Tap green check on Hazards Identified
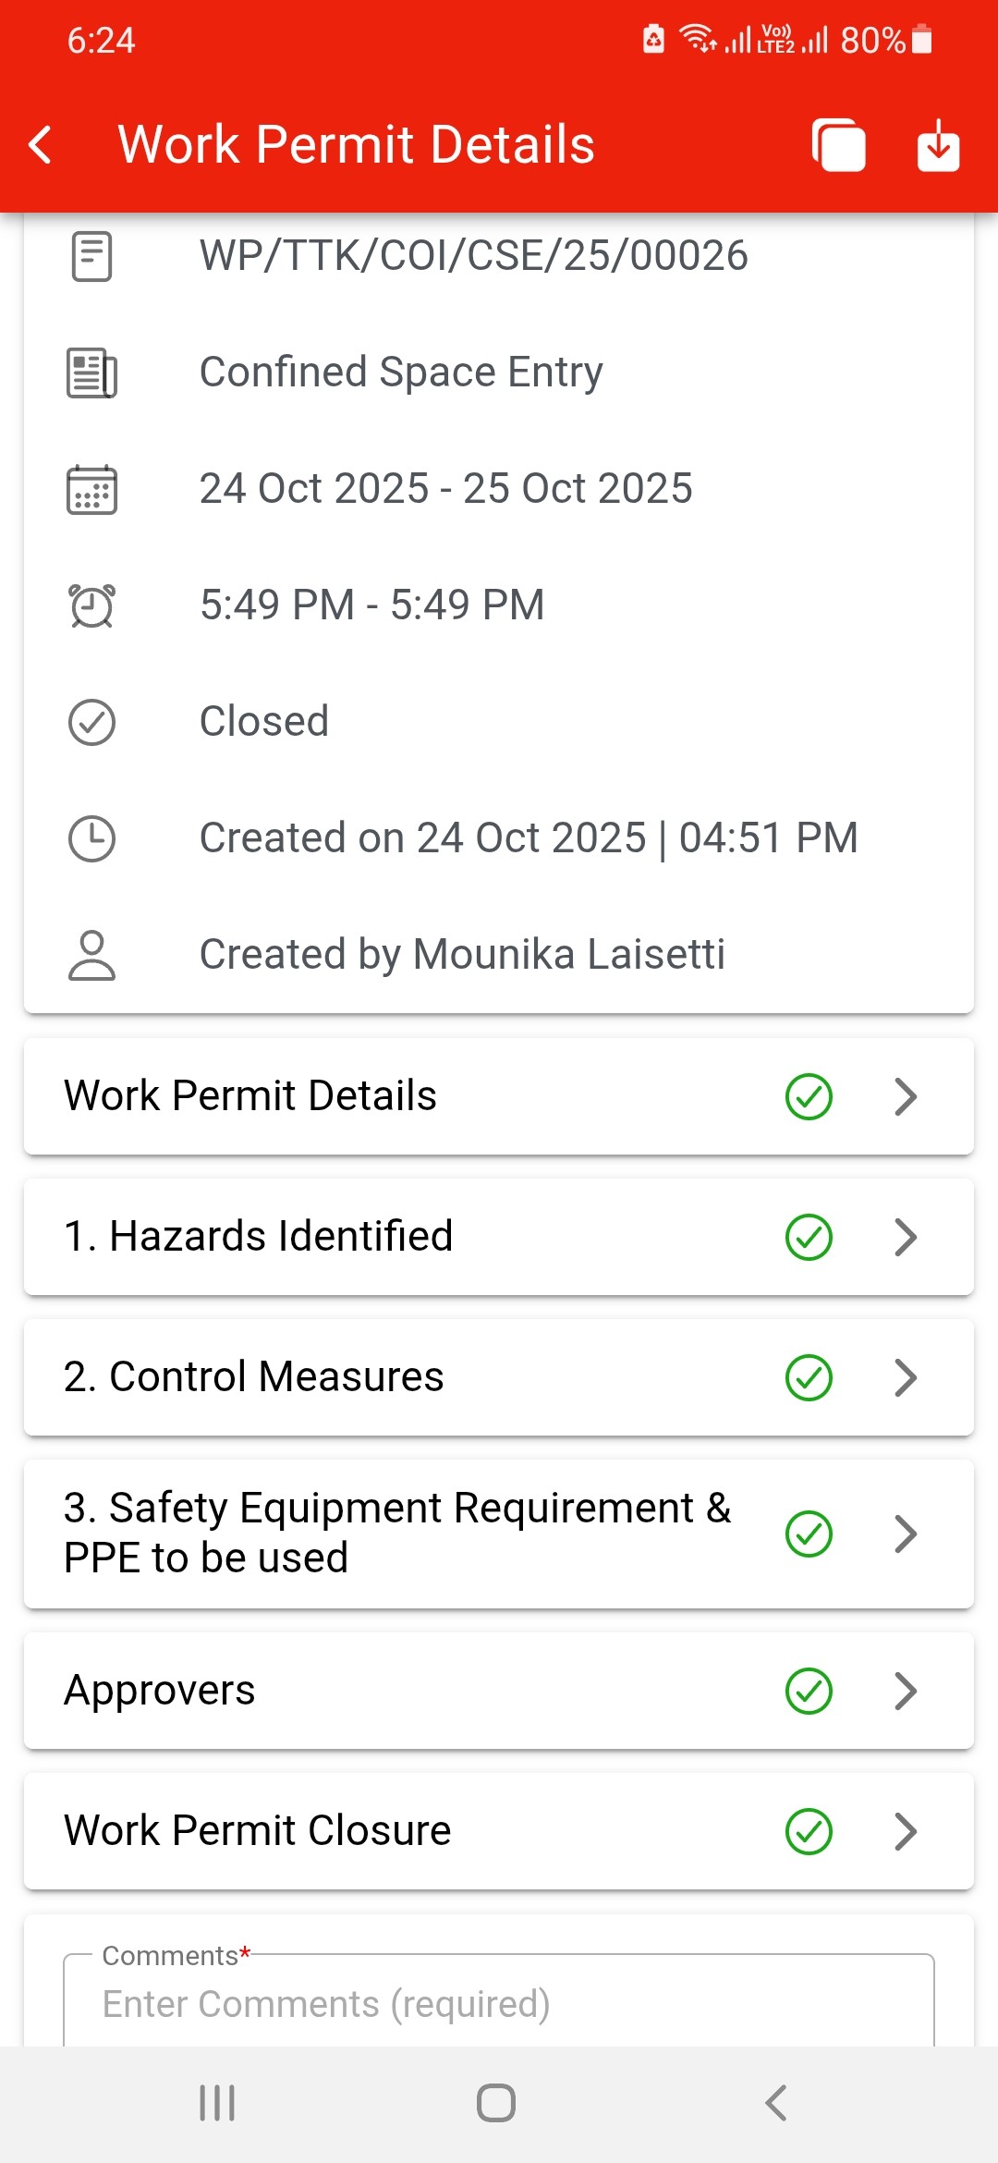998x2163 pixels. [x=809, y=1237]
